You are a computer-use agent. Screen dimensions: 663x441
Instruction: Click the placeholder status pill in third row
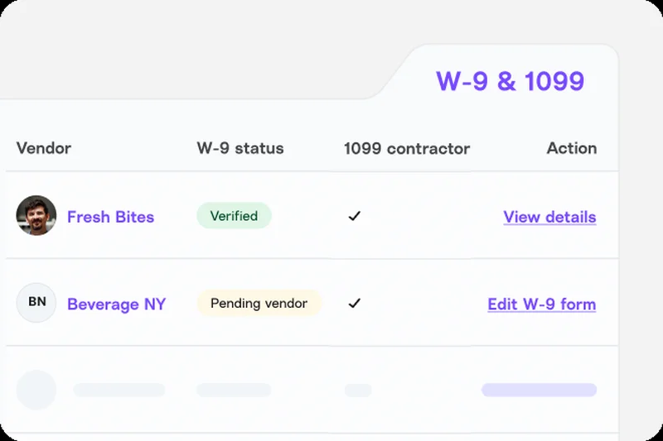(234, 390)
